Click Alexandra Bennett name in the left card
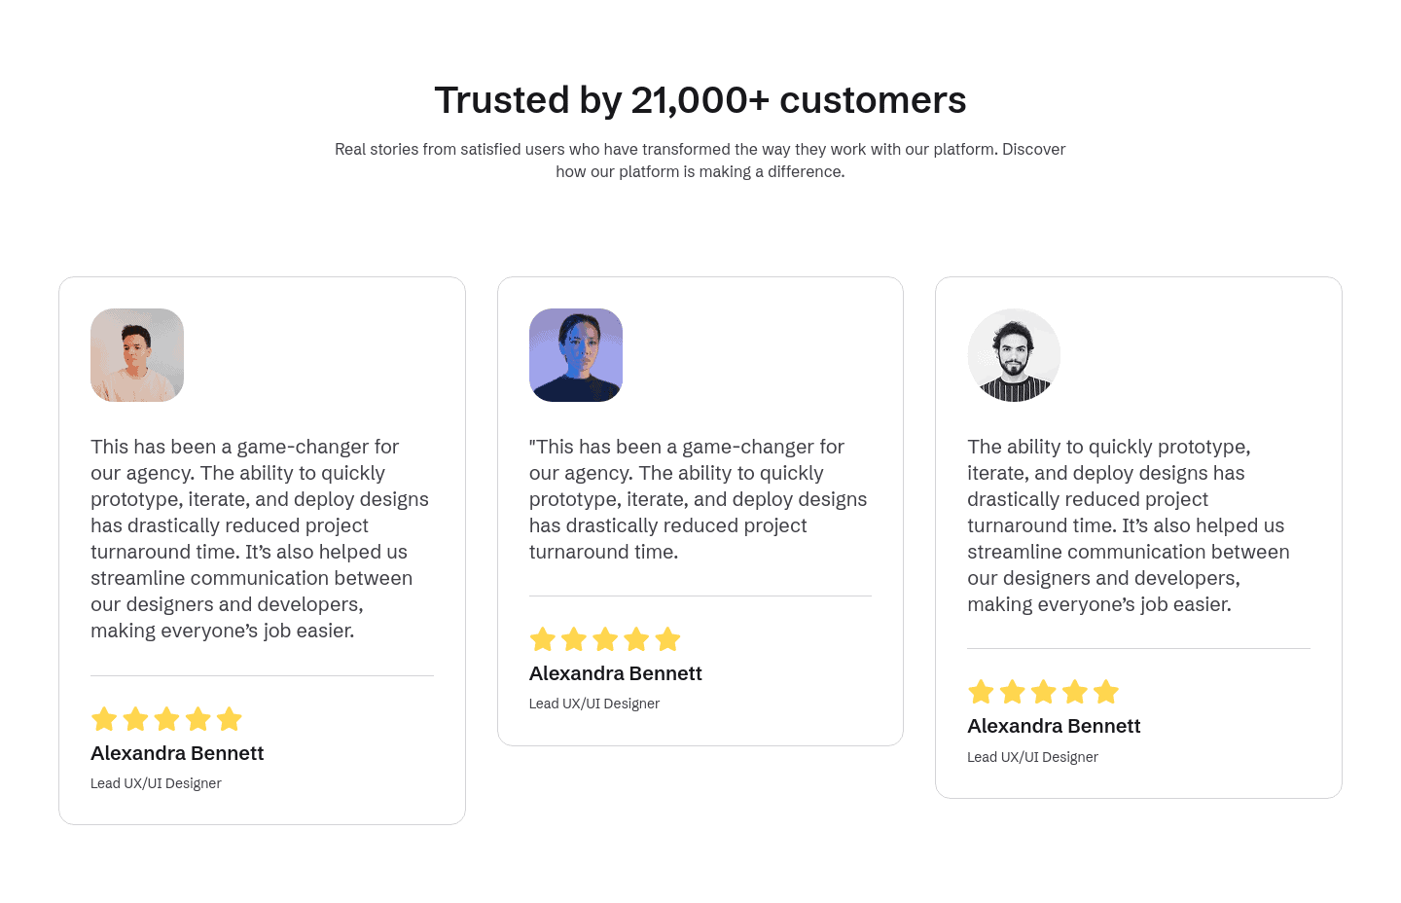Image resolution: width=1401 pixels, height=903 pixels. pos(177,753)
